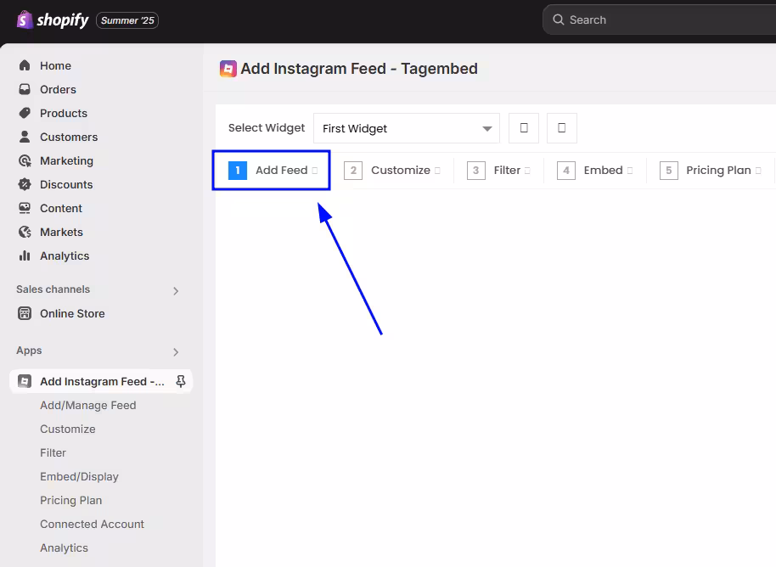Click the Content image icon

click(x=25, y=208)
